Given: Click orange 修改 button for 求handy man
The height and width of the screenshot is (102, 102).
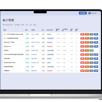Looking at the screenshot, I should click(87, 46).
